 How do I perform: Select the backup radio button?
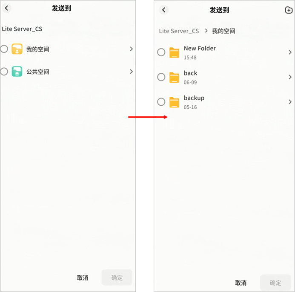[161, 102]
